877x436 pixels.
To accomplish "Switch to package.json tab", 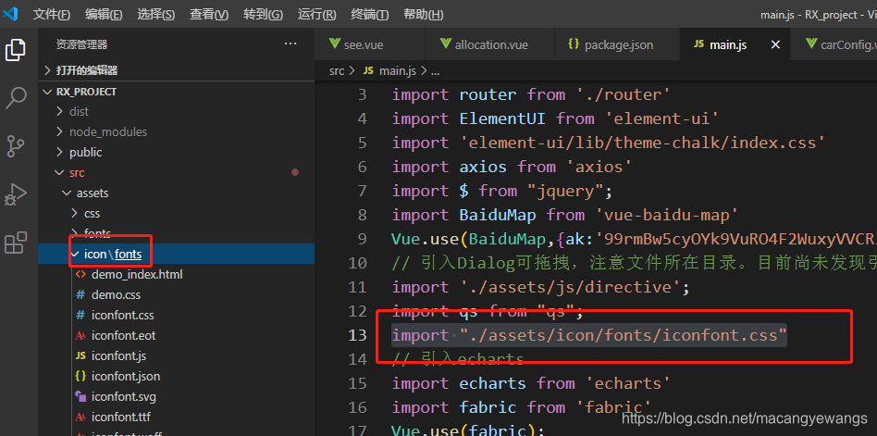I will (617, 44).
